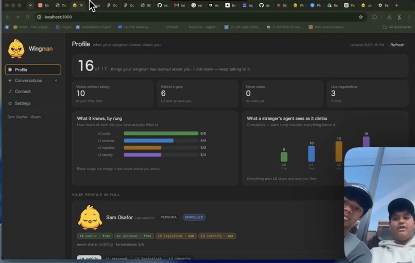This screenshot has width=415, height=263.
Task: Open a new browser tab with plus
Action: click(396, 5)
